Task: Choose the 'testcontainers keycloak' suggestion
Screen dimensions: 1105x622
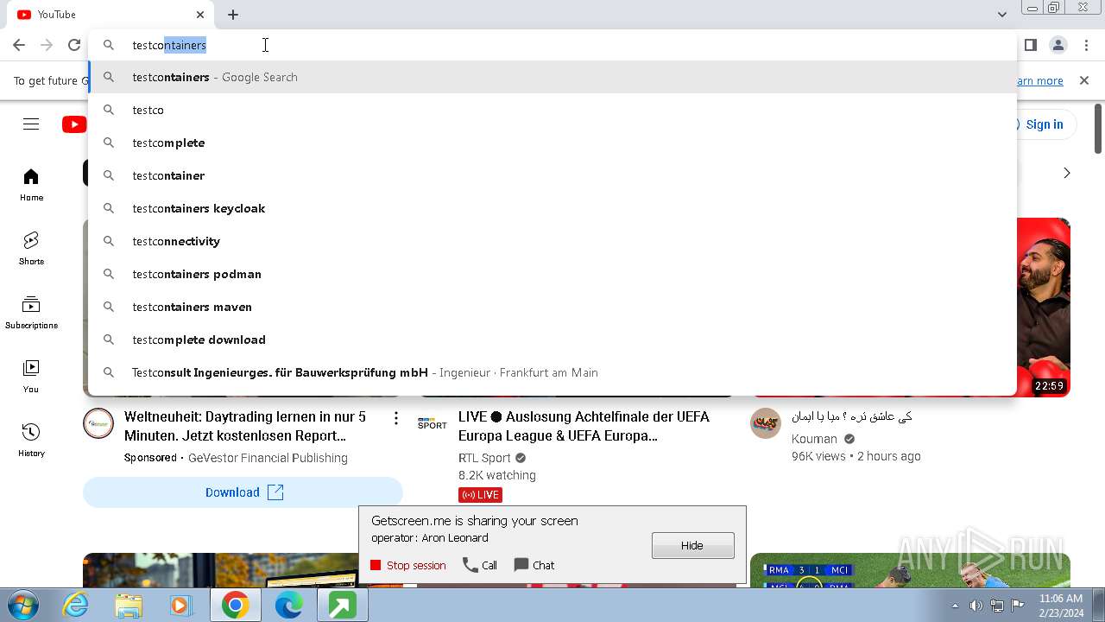Action: (552, 208)
